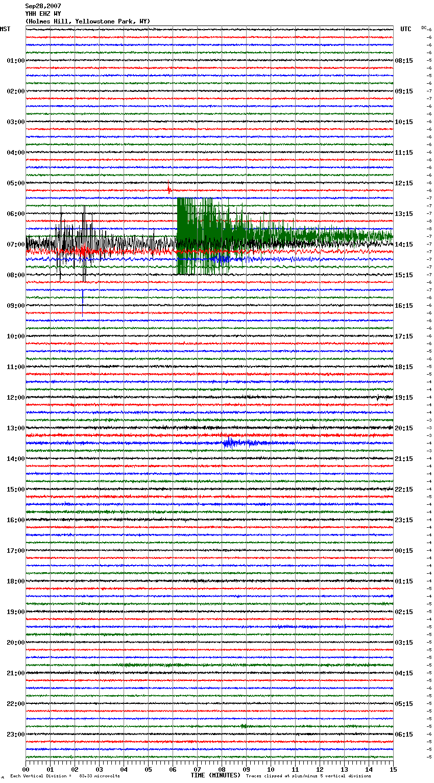Click the 00:15 UTC time label

tap(404, 551)
